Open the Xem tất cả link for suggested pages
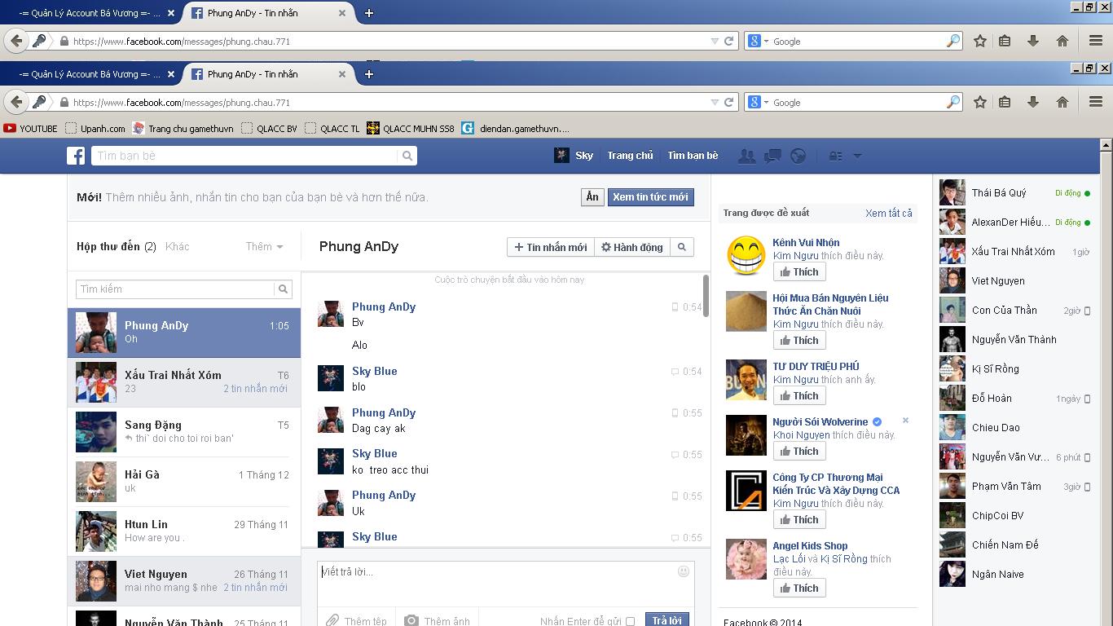 pos(889,213)
